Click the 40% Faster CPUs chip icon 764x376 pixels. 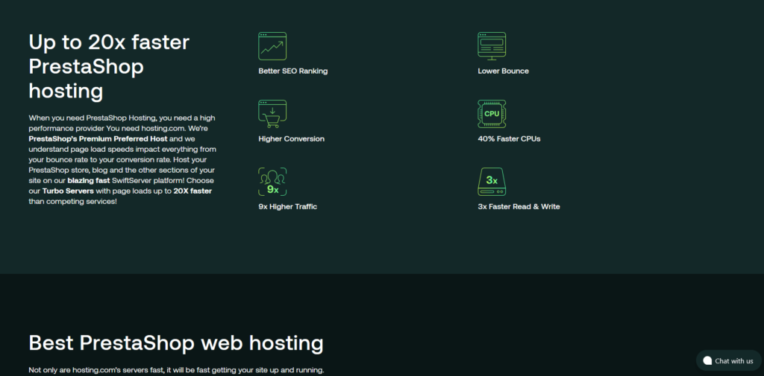[x=492, y=114]
